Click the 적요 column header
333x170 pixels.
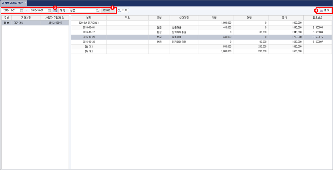pos(128,18)
